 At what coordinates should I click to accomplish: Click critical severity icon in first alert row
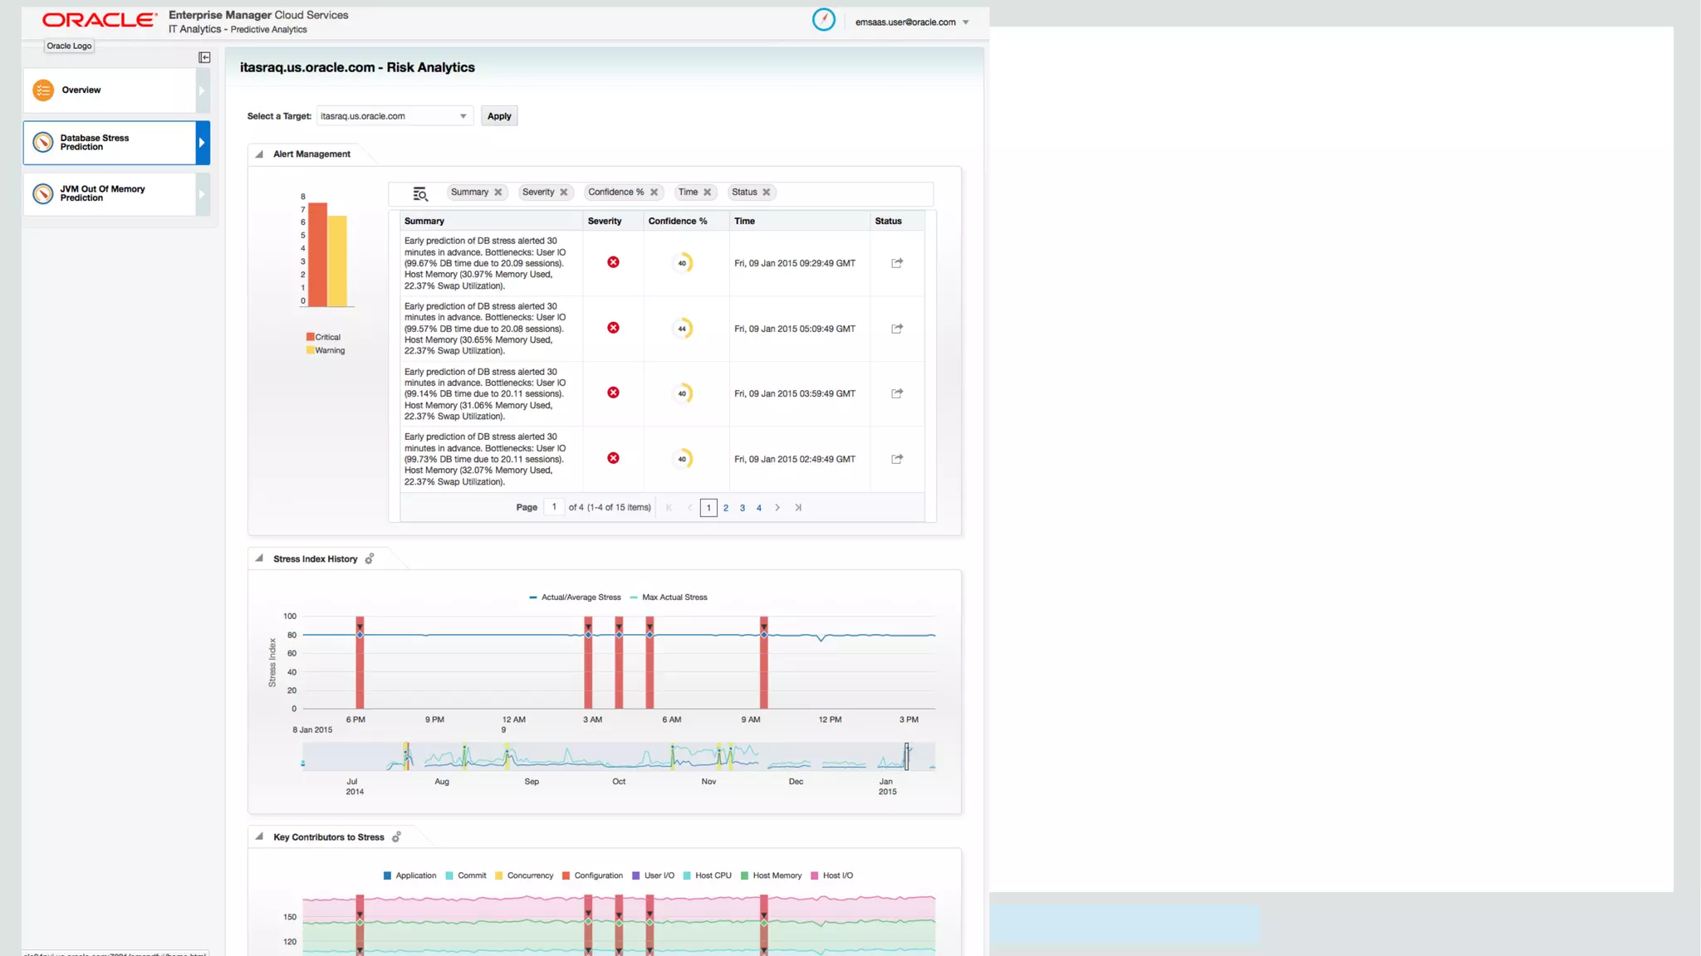tap(613, 262)
